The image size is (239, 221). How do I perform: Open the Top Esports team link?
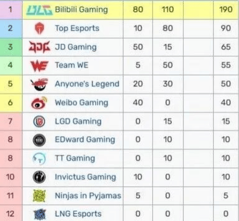click(x=77, y=28)
